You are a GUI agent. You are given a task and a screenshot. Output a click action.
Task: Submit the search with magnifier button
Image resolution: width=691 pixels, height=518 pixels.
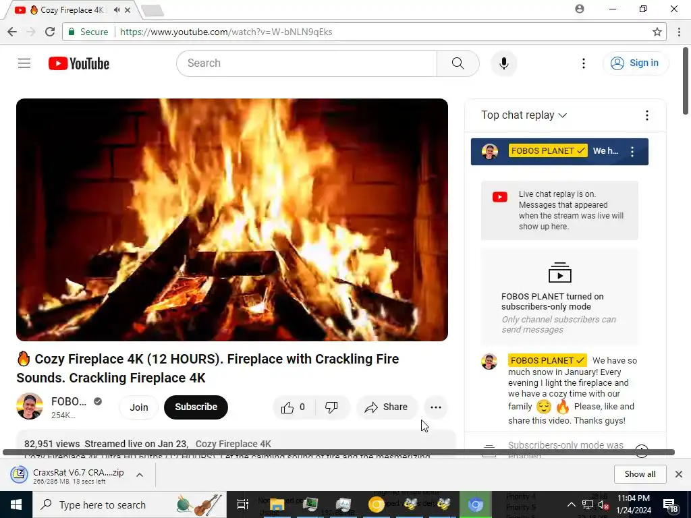click(458, 63)
